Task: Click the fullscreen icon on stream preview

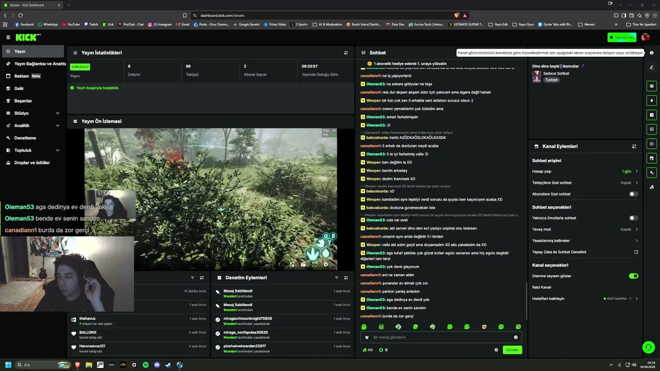Action: point(315,264)
